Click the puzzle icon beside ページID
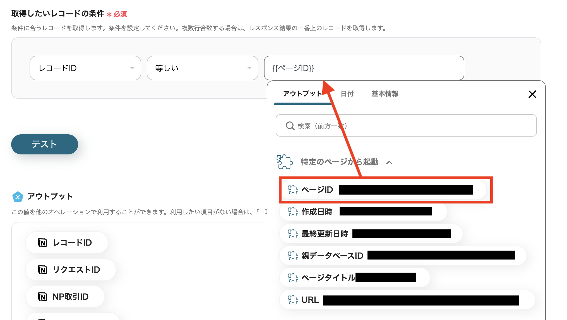 [x=293, y=190]
